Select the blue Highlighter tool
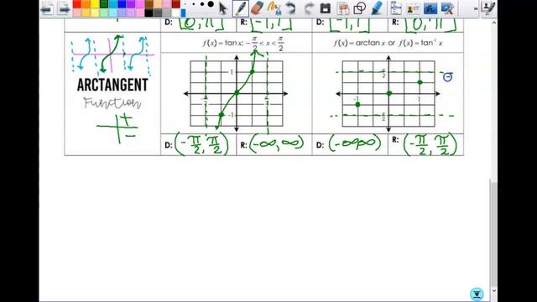The width and height of the screenshot is (537, 302). coord(377,8)
